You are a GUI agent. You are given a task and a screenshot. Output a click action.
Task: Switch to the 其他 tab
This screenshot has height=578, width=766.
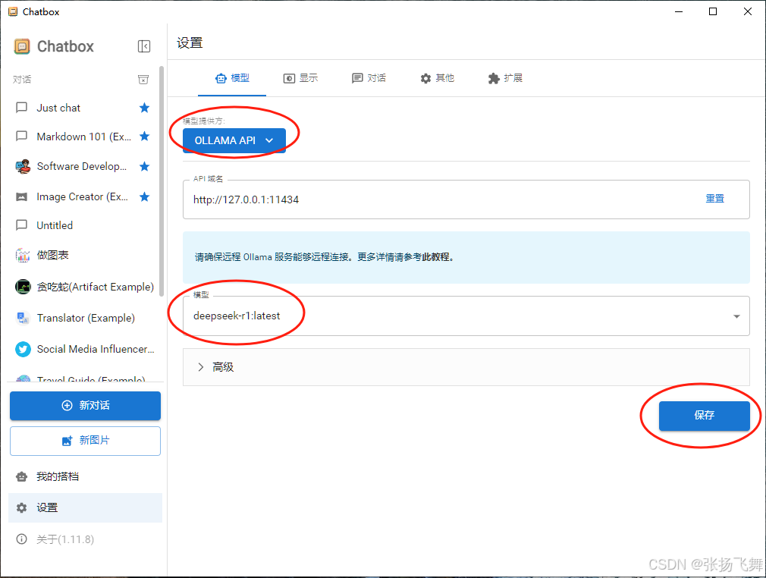click(437, 78)
